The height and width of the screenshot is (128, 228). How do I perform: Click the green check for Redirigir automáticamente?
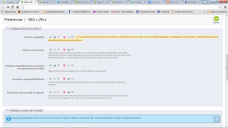click(x=50, y=65)
